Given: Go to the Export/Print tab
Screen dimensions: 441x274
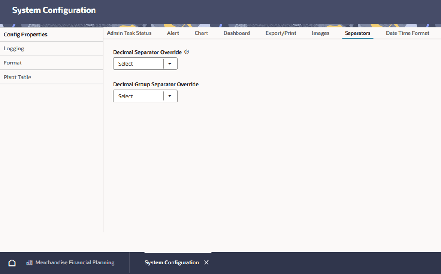Looking at the screenshot, I should (281, 33).
